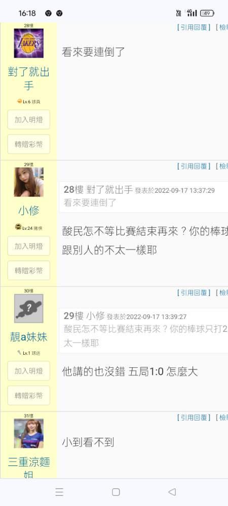Click 轉贈彩幣 under 對了就出手
This screenshot has height=506, width=228.
pos(29,144)
